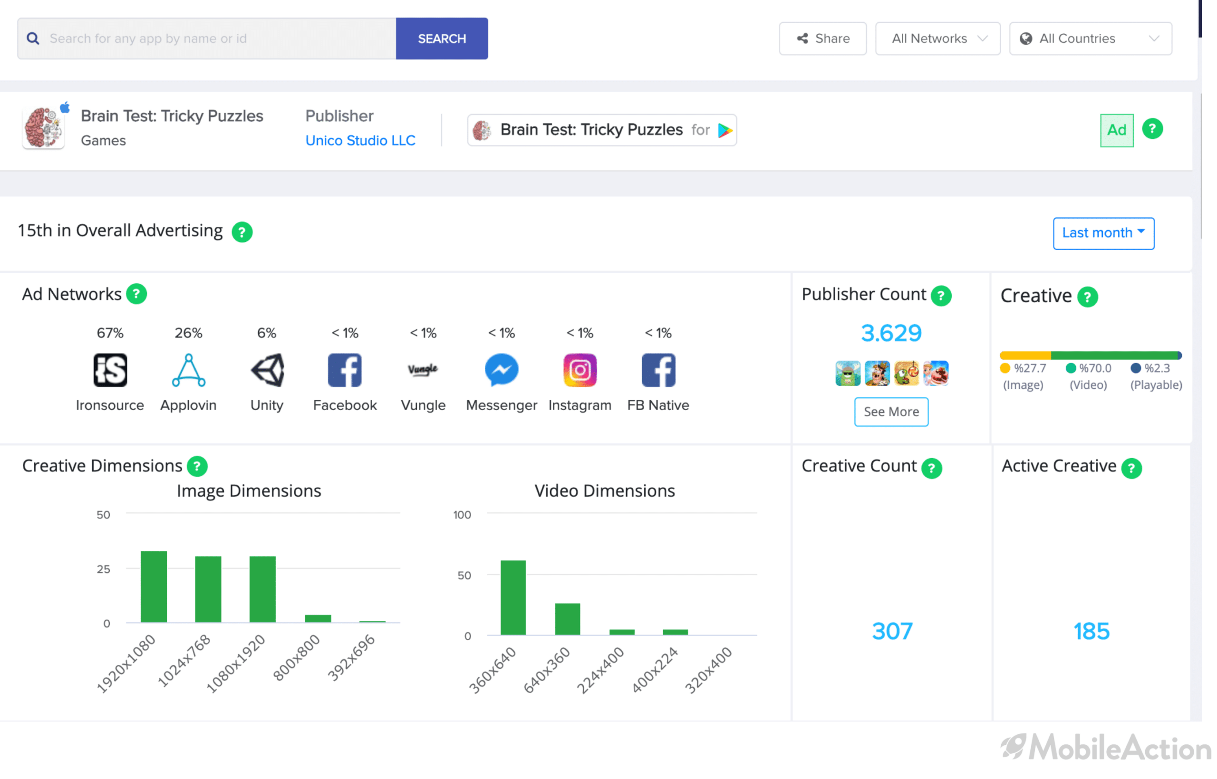This screenshot has height=779, width=1217.
Task: Open help for Overall Advertising rank
Action: coord(242,232)
